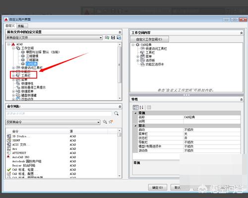Click the Arx command icon

[9, 149]
